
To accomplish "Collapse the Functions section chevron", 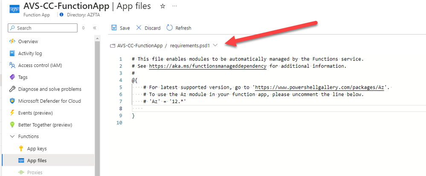I will point(12,136).
